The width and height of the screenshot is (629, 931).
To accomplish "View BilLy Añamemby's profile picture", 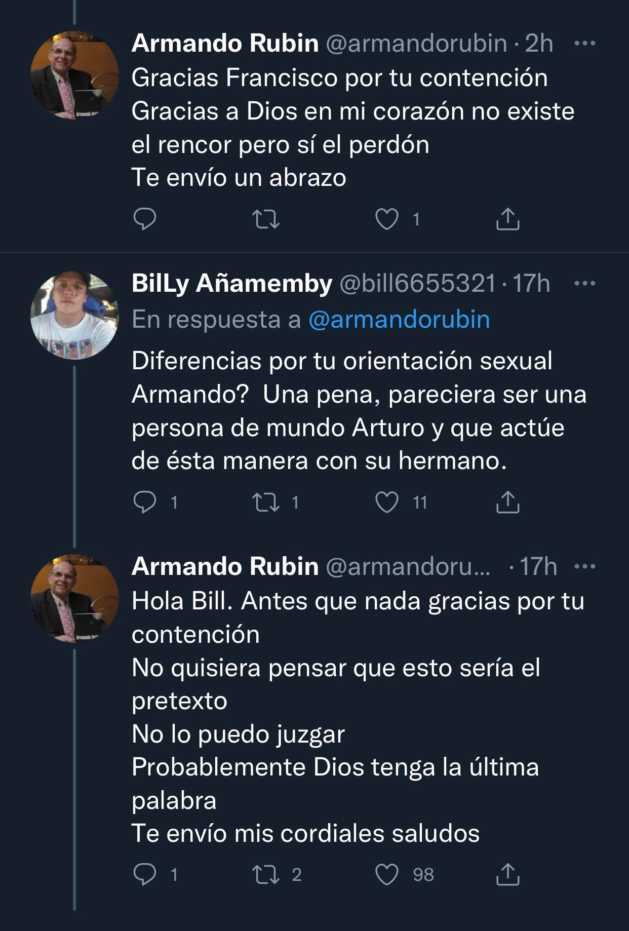I will (x=74, y=316).
